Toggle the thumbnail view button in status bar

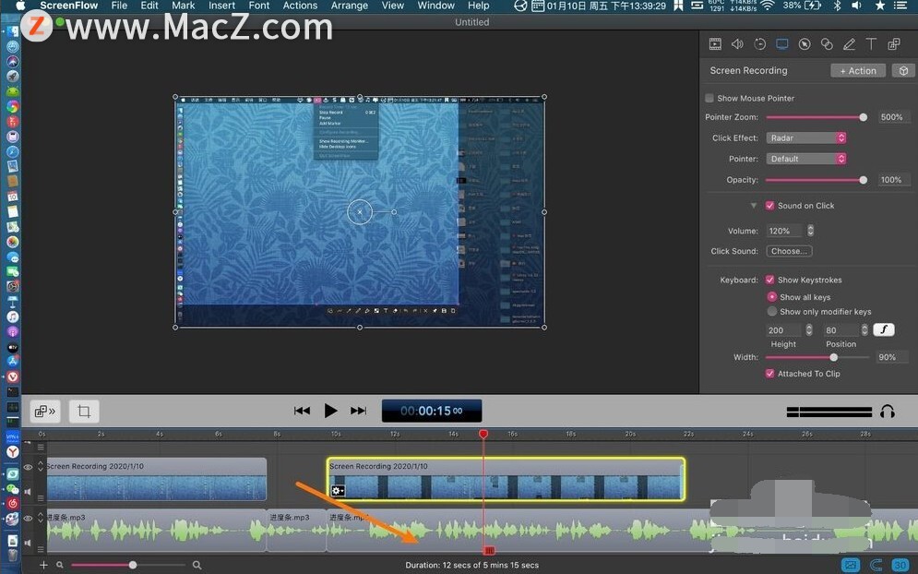(851, 565)
